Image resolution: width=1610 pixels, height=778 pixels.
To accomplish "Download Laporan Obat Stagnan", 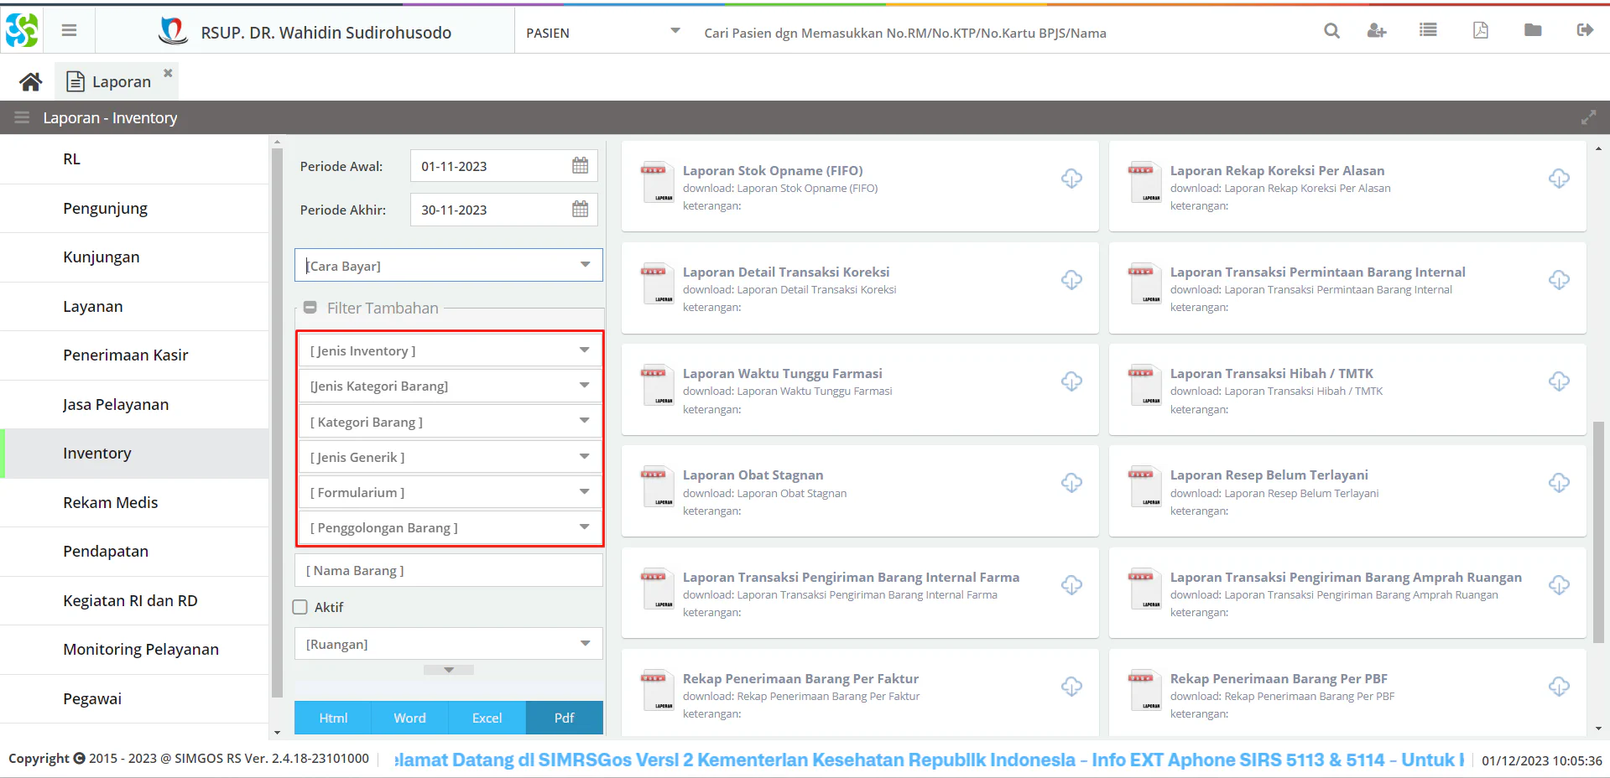I will (1071, 483).
